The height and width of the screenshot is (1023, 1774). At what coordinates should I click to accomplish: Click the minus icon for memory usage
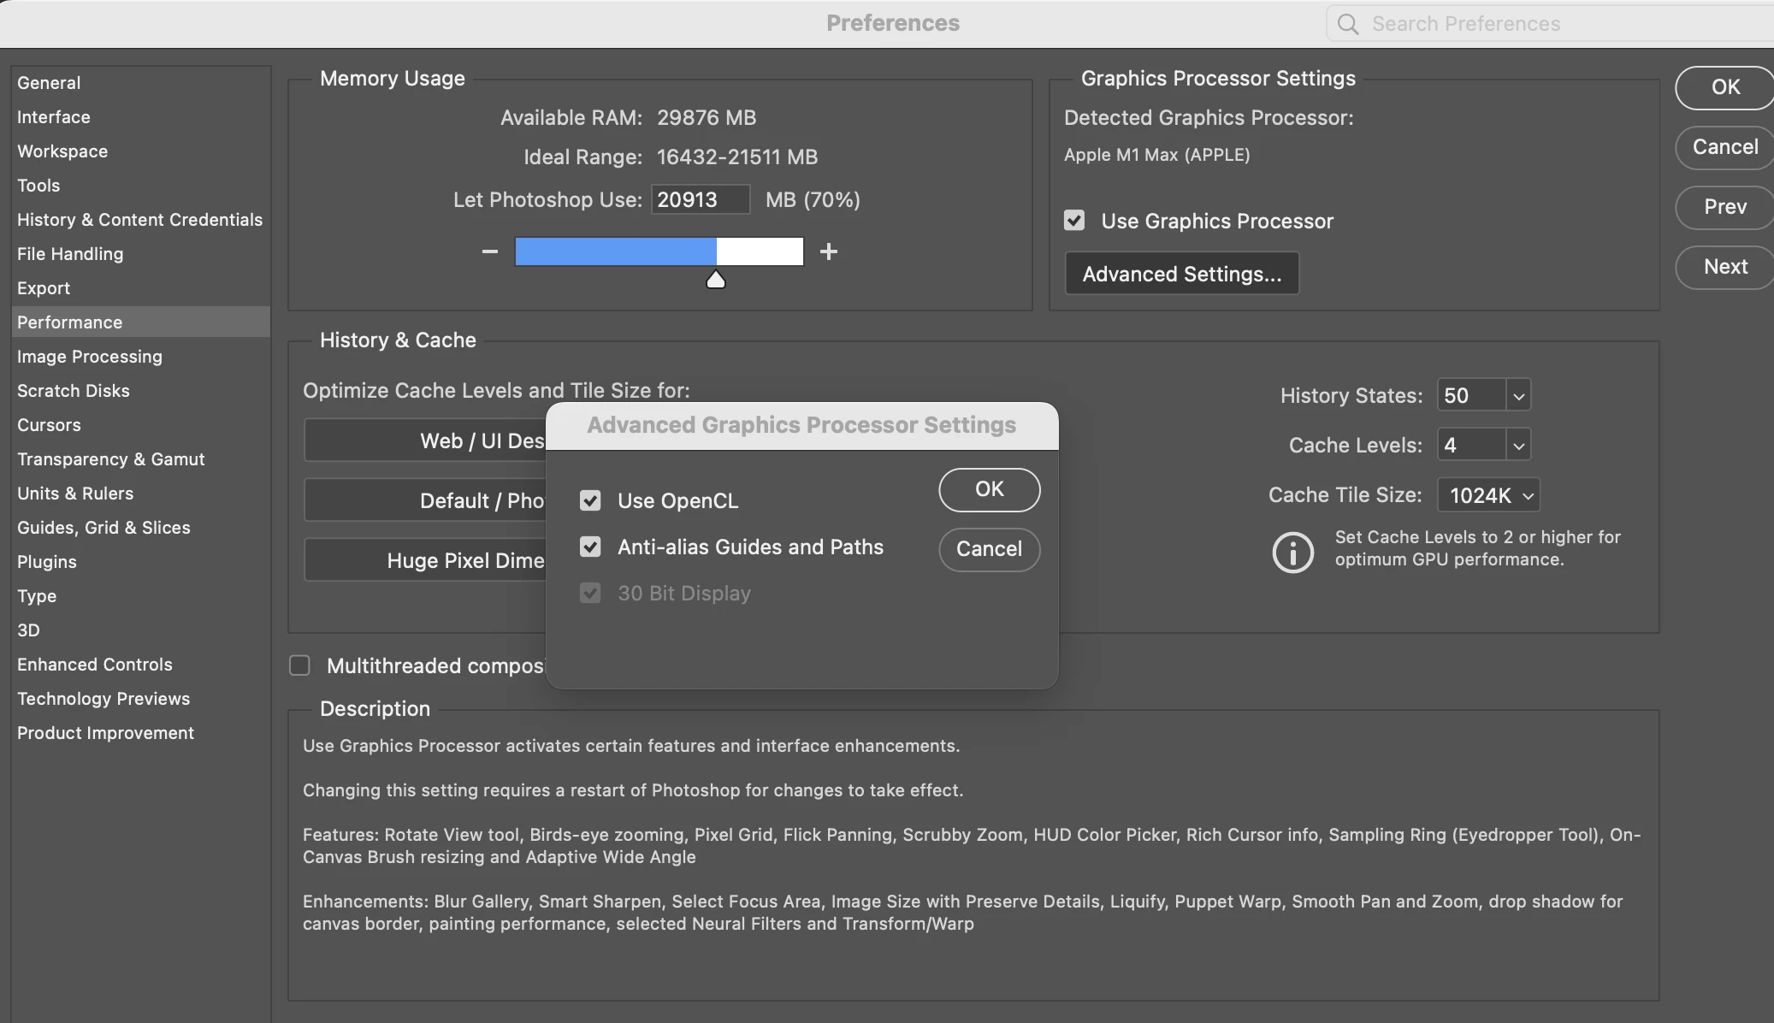490,251
